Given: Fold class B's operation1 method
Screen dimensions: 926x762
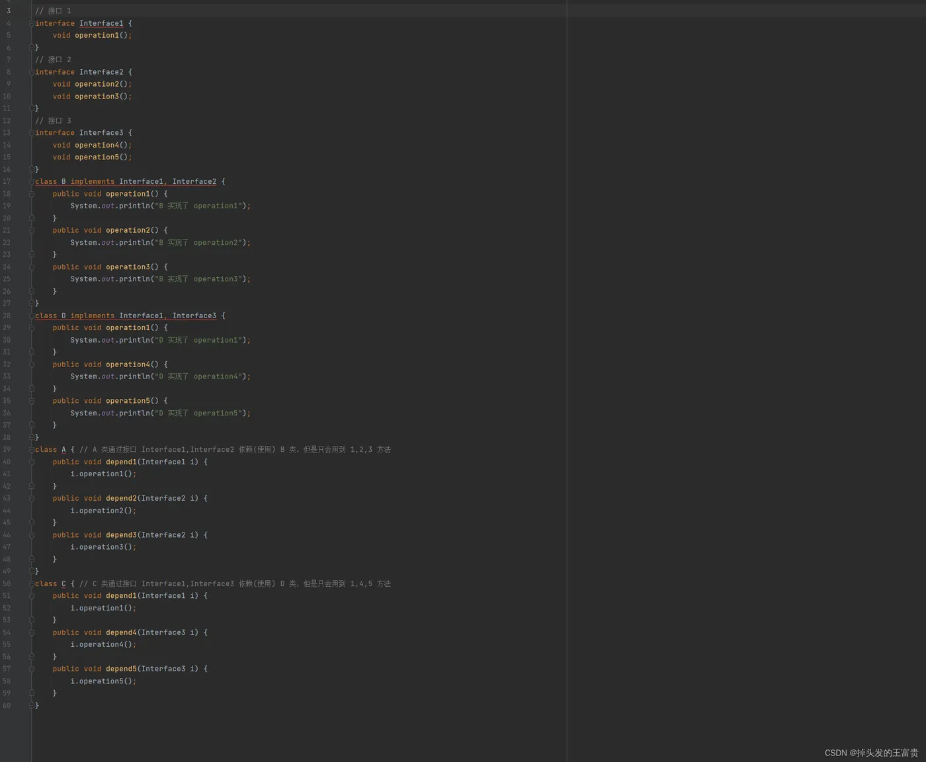Looking at the screenshot, I should click(x=32, y=194).
